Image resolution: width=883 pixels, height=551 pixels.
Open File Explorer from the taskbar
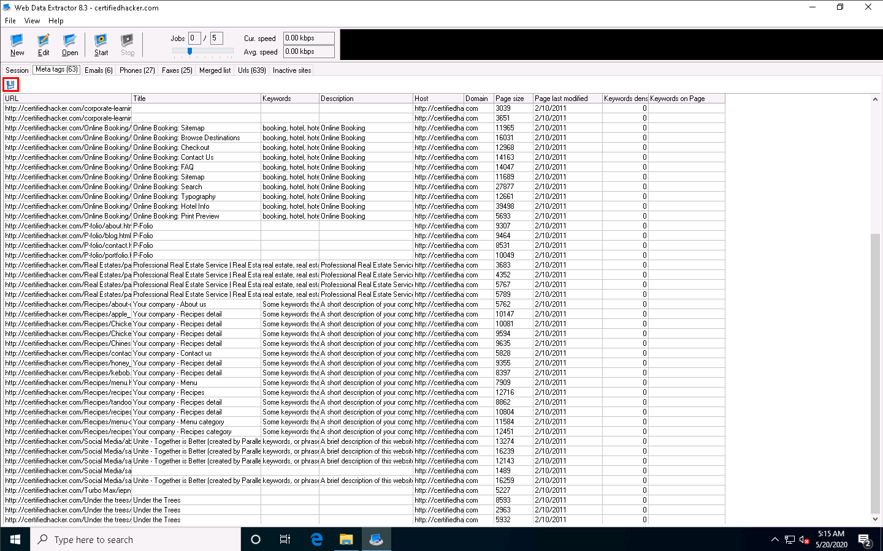click(x=346, y=539)
